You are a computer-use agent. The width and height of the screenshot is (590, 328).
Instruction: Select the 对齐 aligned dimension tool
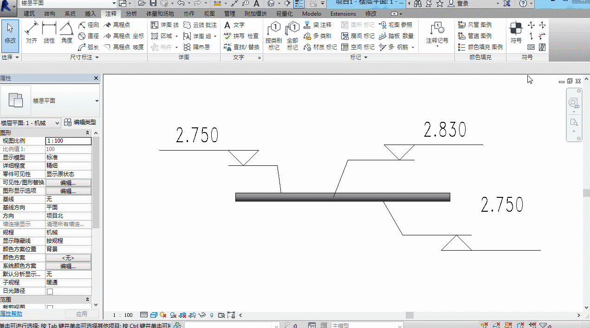(32, 33)
